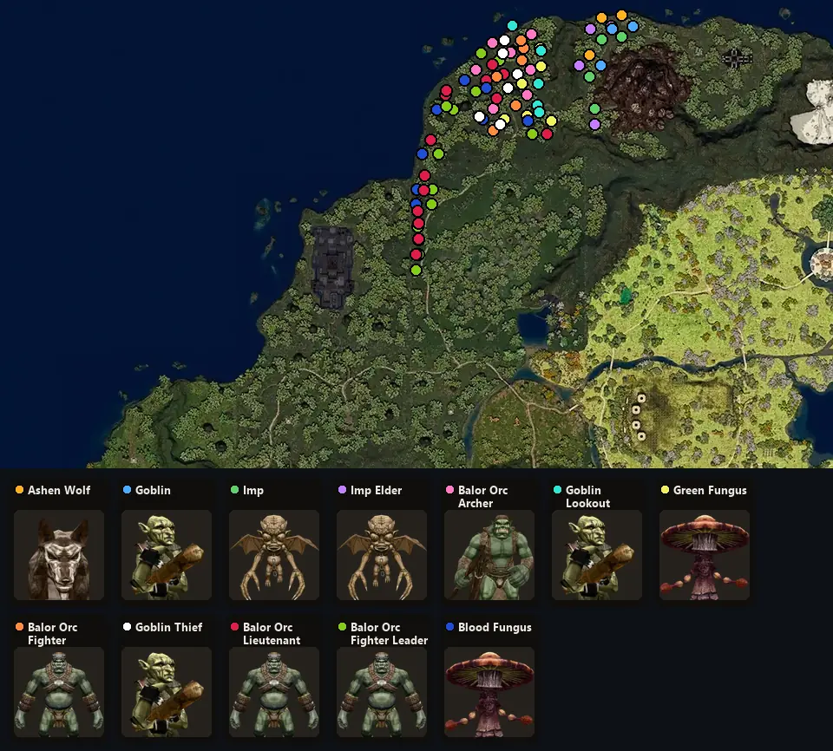
Task: Click the Balor Orc Lieutenant legend label
Action: (x=272, y=634)
